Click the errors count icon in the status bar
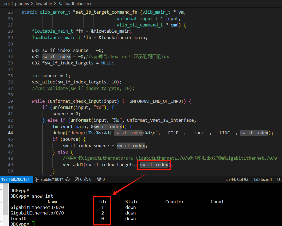This screenshot has width=282, height=226. tap(77, 179)
